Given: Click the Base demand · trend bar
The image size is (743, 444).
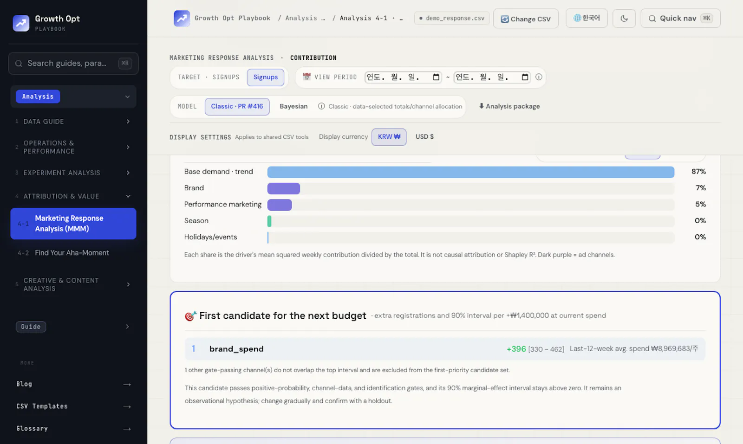Looking at the screenshot, I should (x=471, y=172).
